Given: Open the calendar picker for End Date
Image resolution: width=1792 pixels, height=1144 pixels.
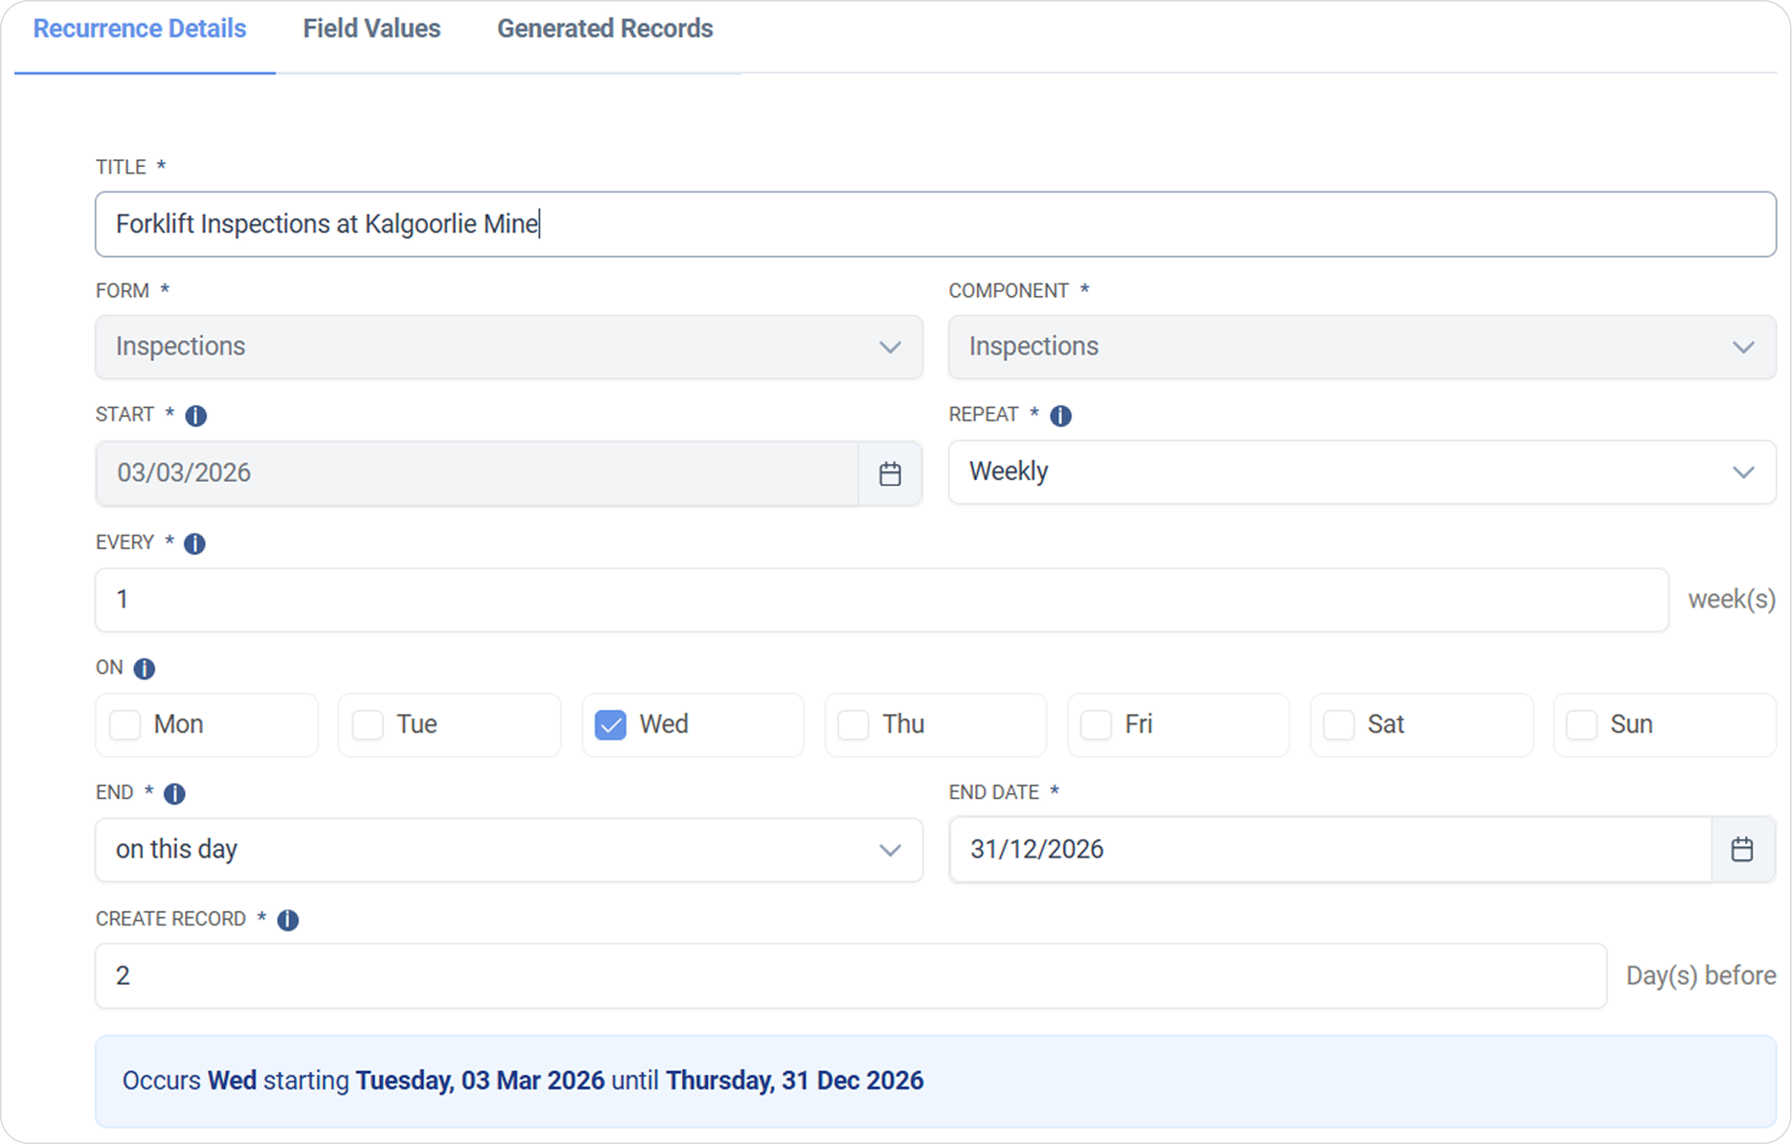Looking at the screenshot, I should [x=1741, y=850].
